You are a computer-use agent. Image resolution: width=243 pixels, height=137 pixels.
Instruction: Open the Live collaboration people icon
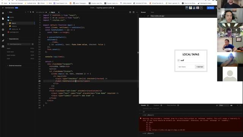point(3,46)
